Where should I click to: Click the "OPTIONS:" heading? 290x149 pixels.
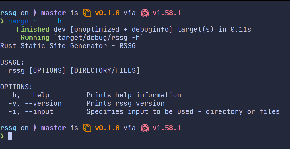tap(16, 87)
